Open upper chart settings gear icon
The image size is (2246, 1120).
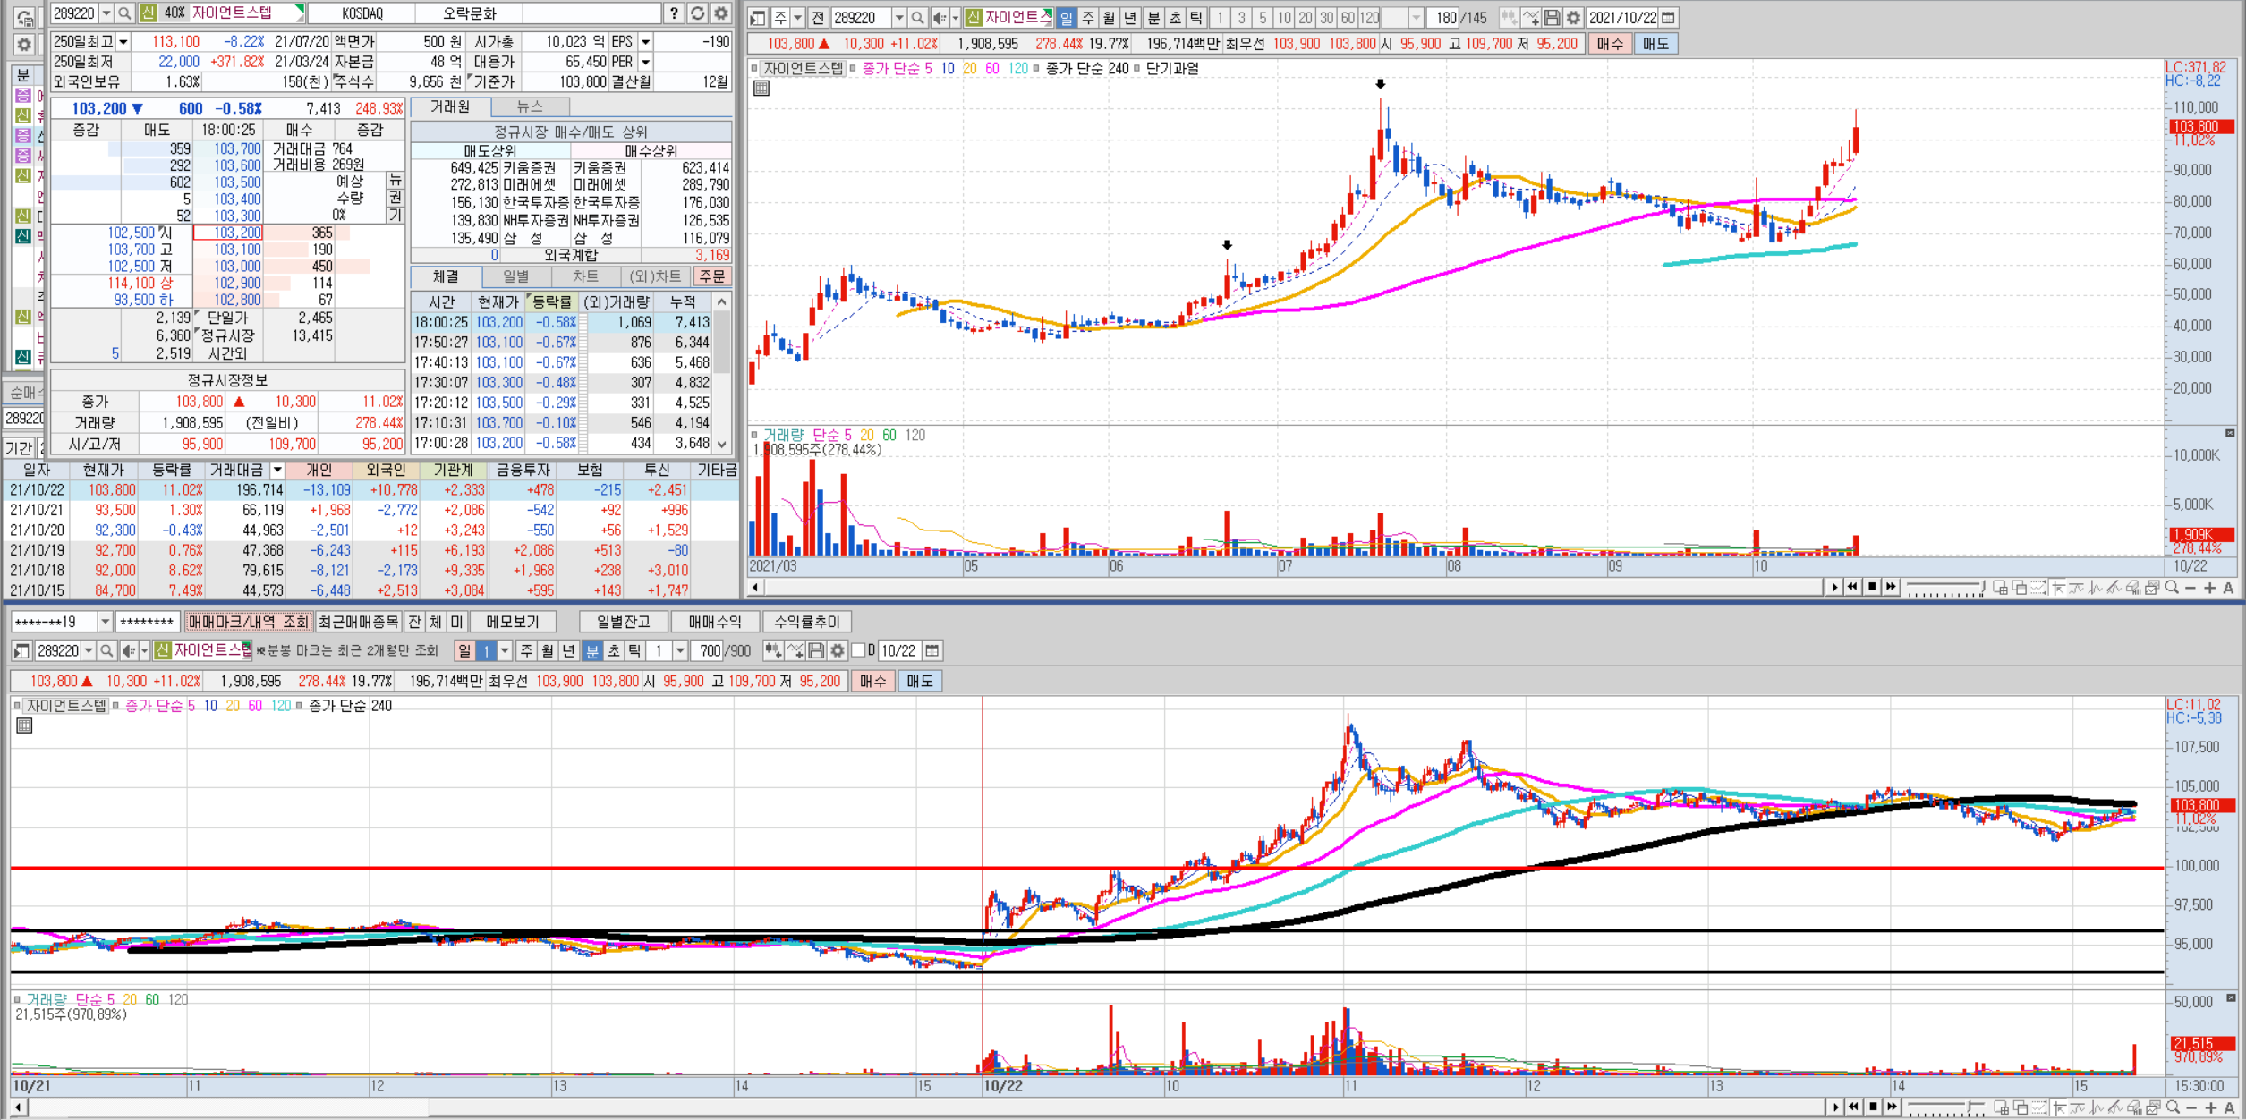[1573, 18]
